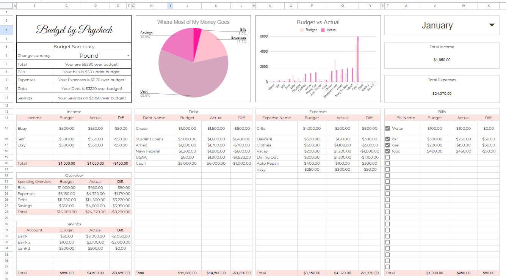The height and width of the screenshot is (280, 506).
Task: Select the Bank 2 savings account cell
Action: pos(34,242)
